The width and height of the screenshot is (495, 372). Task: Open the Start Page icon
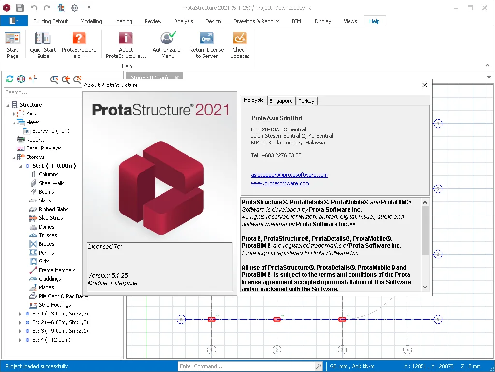pos(13,38)
